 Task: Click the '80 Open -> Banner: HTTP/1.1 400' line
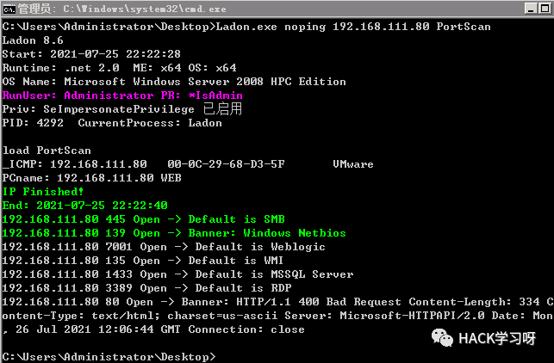tap(277, 302)
